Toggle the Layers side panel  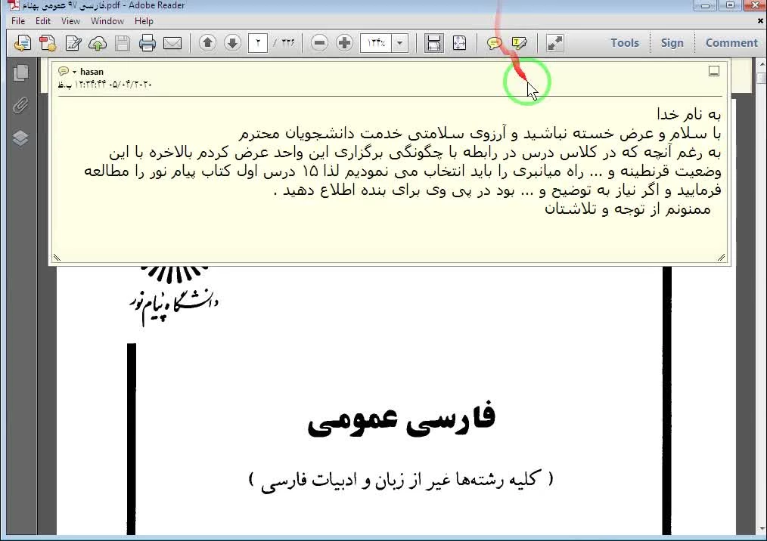pos(20,138)
